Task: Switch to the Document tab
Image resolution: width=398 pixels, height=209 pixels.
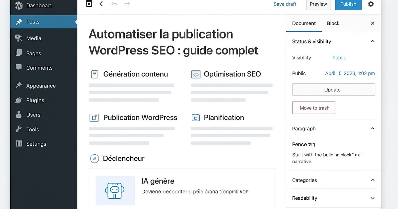Action: click(304, 23)
